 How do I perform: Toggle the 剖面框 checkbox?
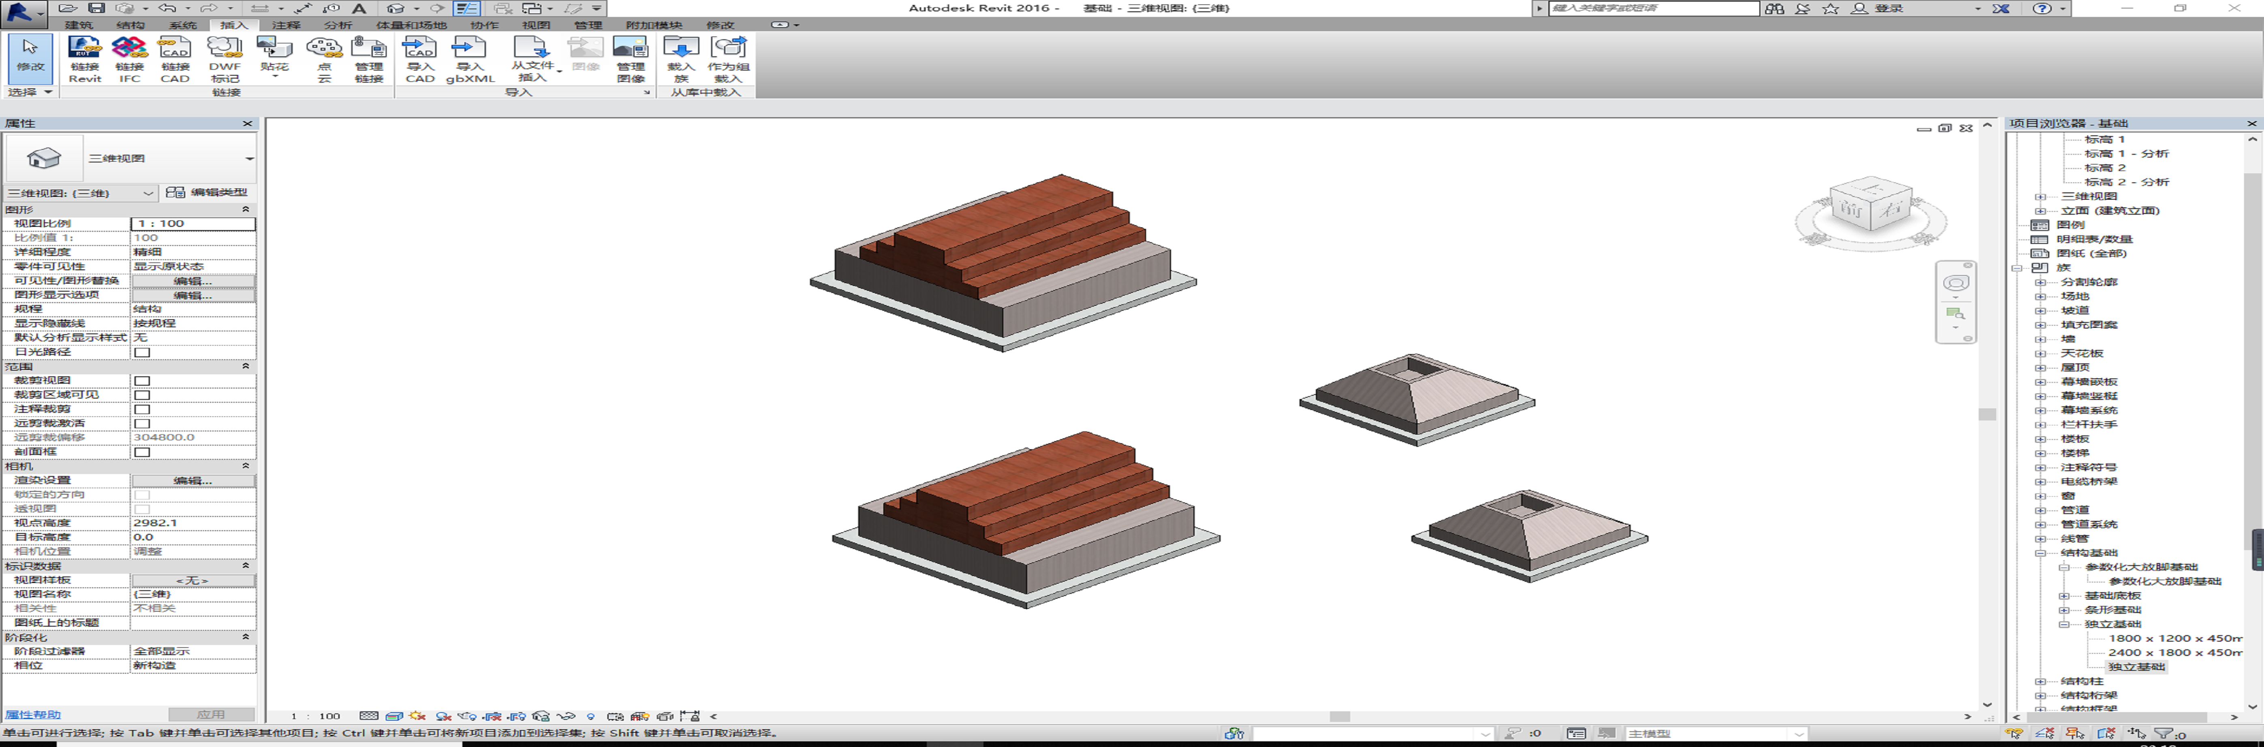tap(141, 452)
